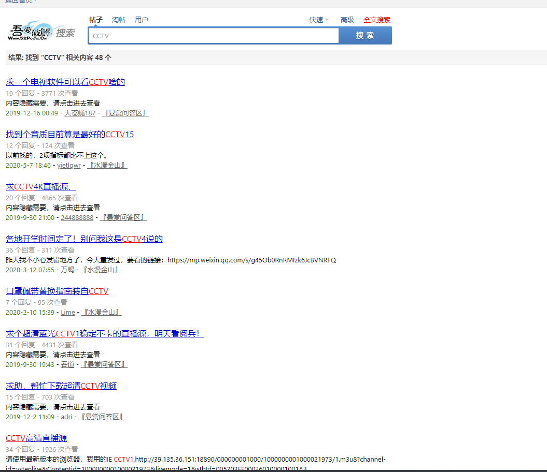This screenshot has width=547, height=472.
Task: Open the result 求一个电视软件可以看CCTV啥的
Action: pos(65,82)
